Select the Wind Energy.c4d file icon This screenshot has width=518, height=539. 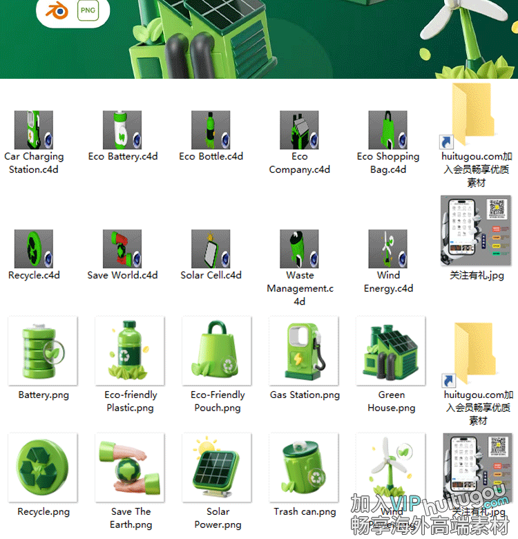388,249
